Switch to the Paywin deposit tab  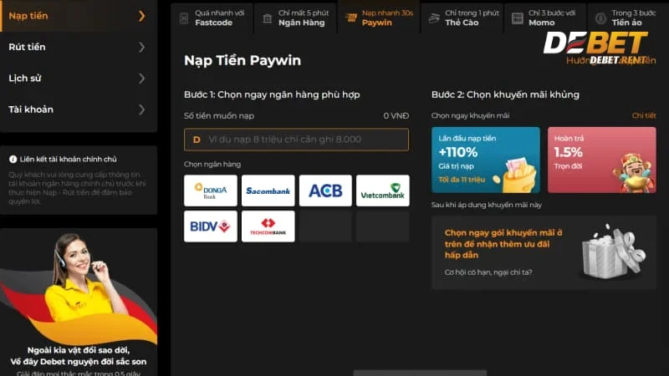[x=379, y=18]
